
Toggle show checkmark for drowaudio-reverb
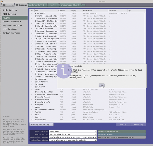point(32,100)
